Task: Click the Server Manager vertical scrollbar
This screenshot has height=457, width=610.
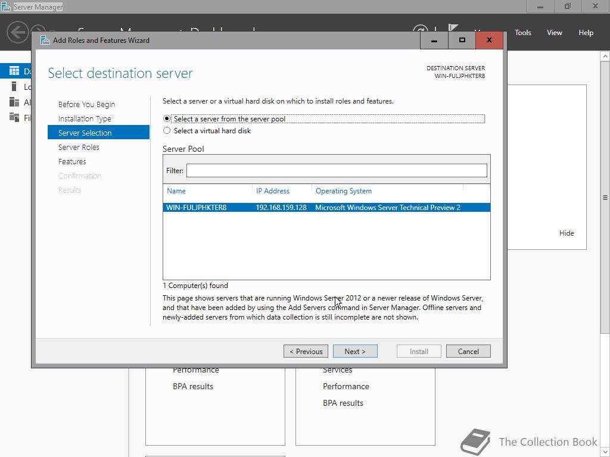Action: click(605, 198)
